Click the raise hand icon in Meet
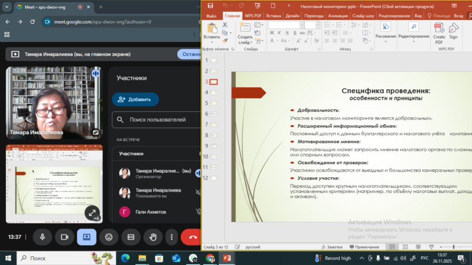This screenshot has height=265, width=472. (x=152, y=237)
